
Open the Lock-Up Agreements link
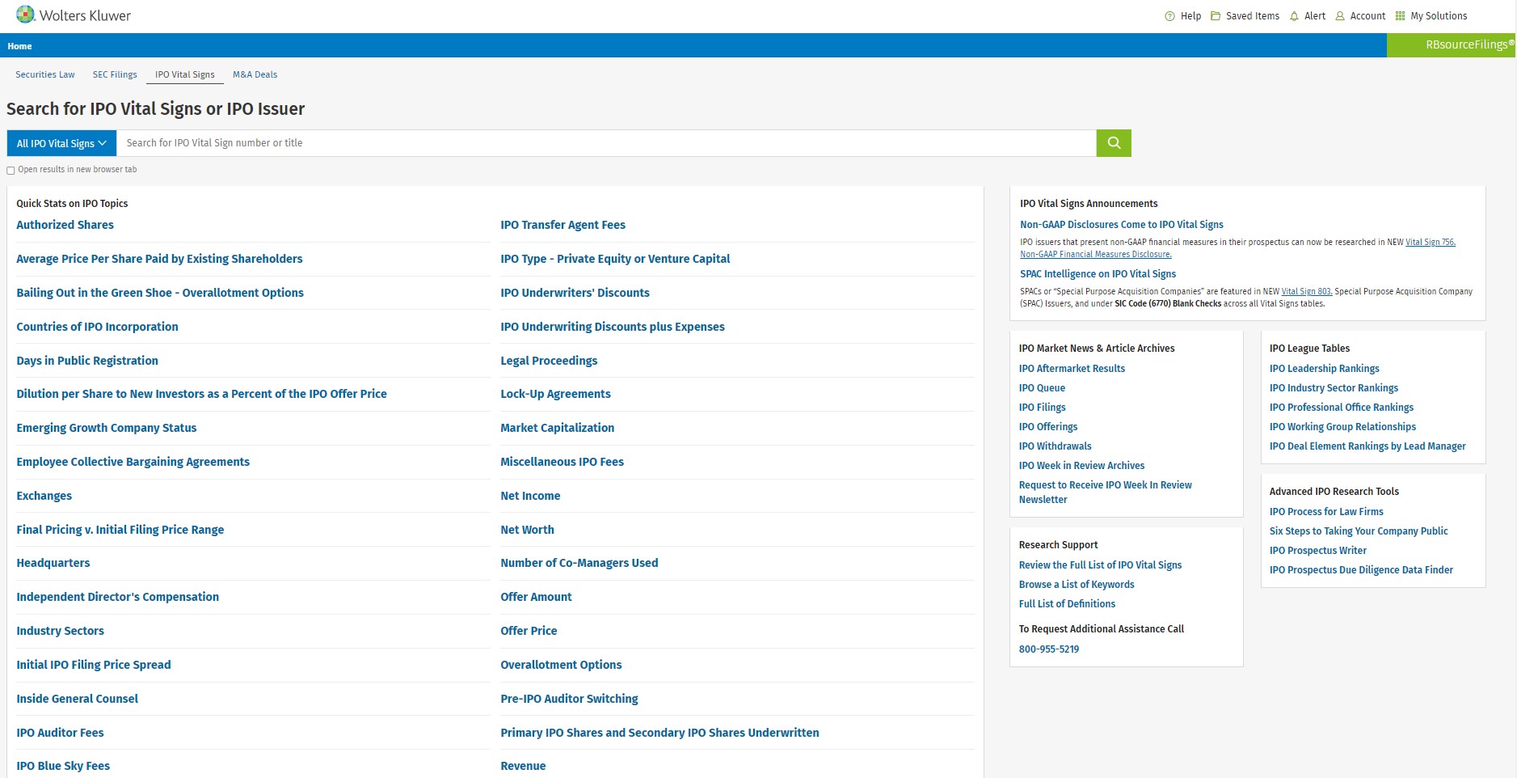[x=555, y=394]
